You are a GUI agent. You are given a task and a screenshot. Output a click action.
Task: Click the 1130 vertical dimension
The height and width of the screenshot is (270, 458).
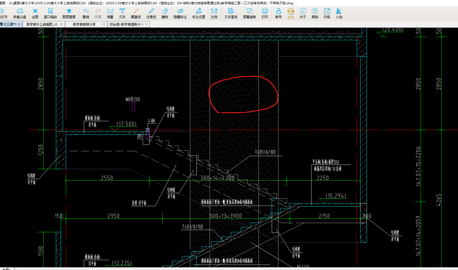[41, 251]
